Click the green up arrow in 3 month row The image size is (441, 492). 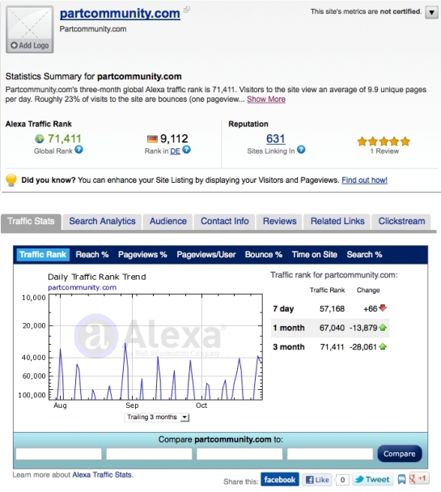pos(383,346)
